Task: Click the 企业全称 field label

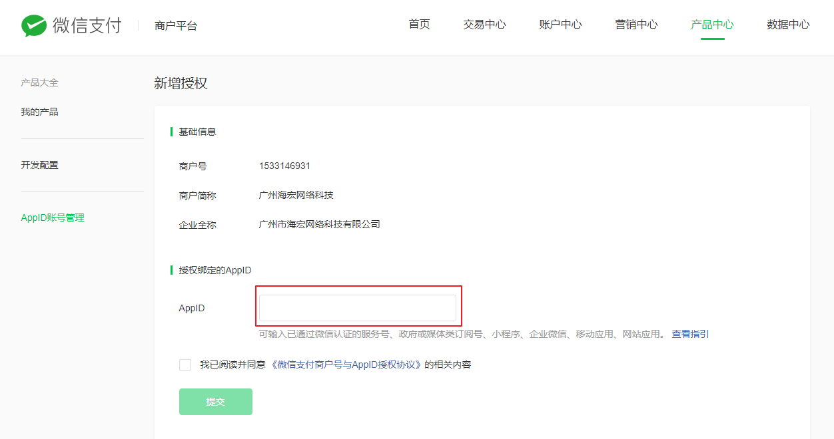Action: coord(198,224)
